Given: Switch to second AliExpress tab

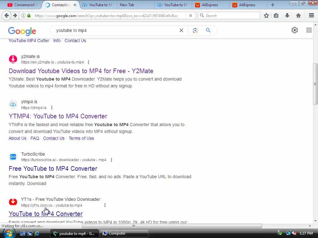Looking at the screenshot, I should (x=248, y=5).
